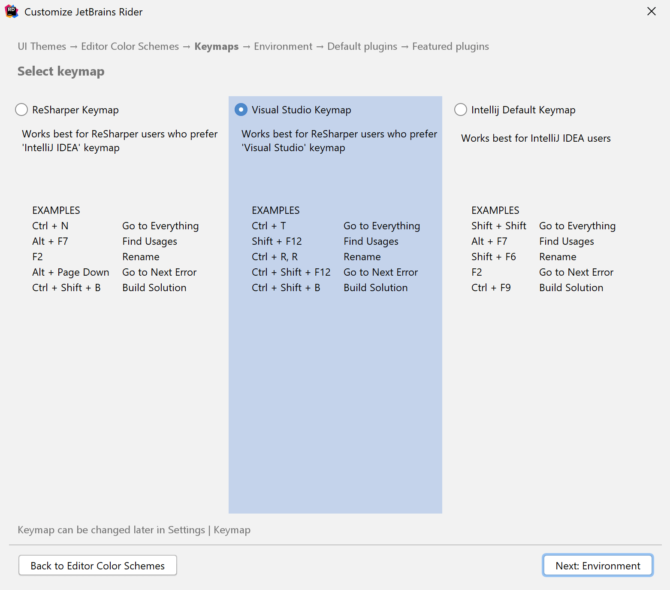
Task: Navigate to Editor Color Schemes step
Action: click(130, 46)
